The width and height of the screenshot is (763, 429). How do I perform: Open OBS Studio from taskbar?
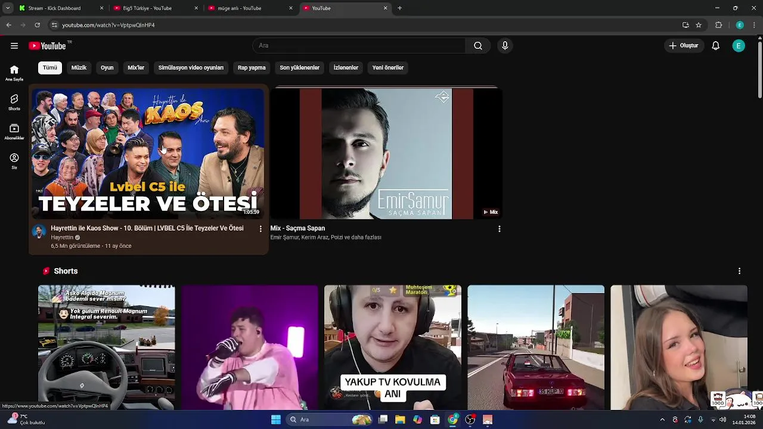[470, 419]
